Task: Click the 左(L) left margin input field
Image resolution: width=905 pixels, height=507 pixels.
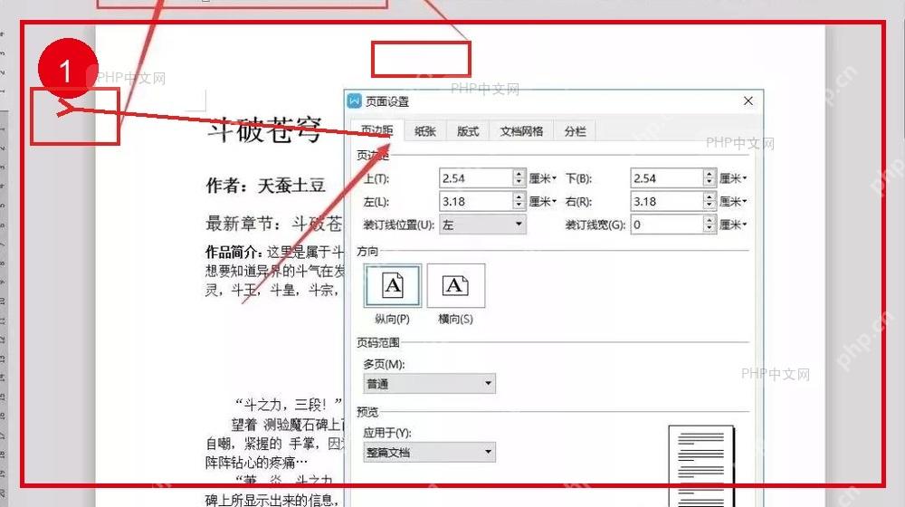Action: coord(476,202)
